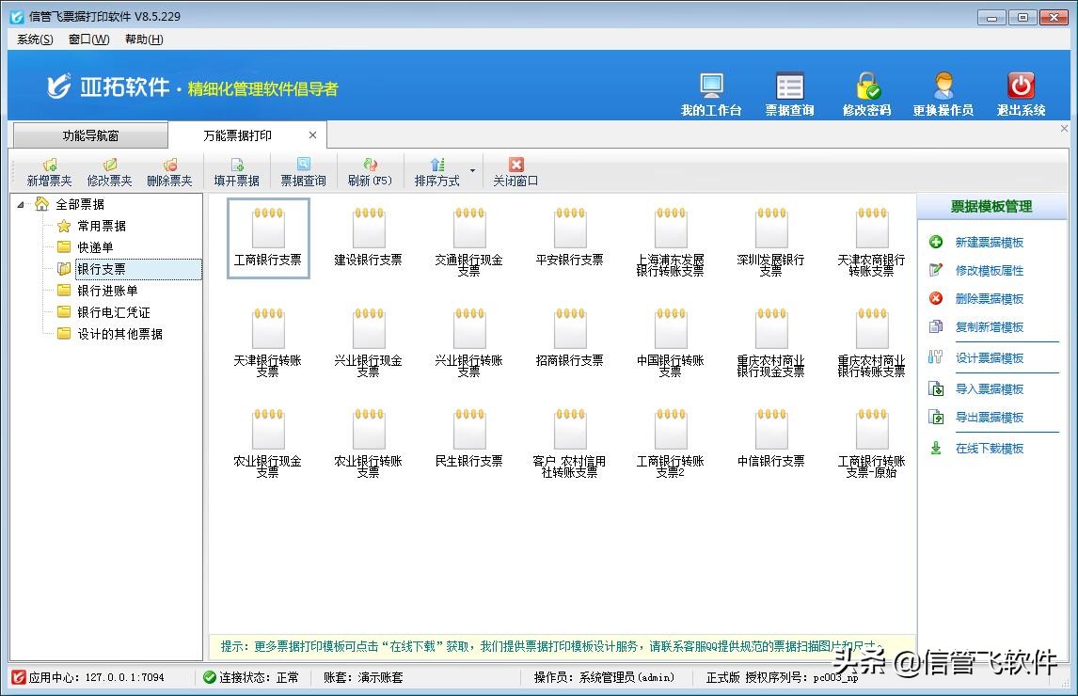
Task: Click the 修改密码 padlock icon
Action: [867, 94]
